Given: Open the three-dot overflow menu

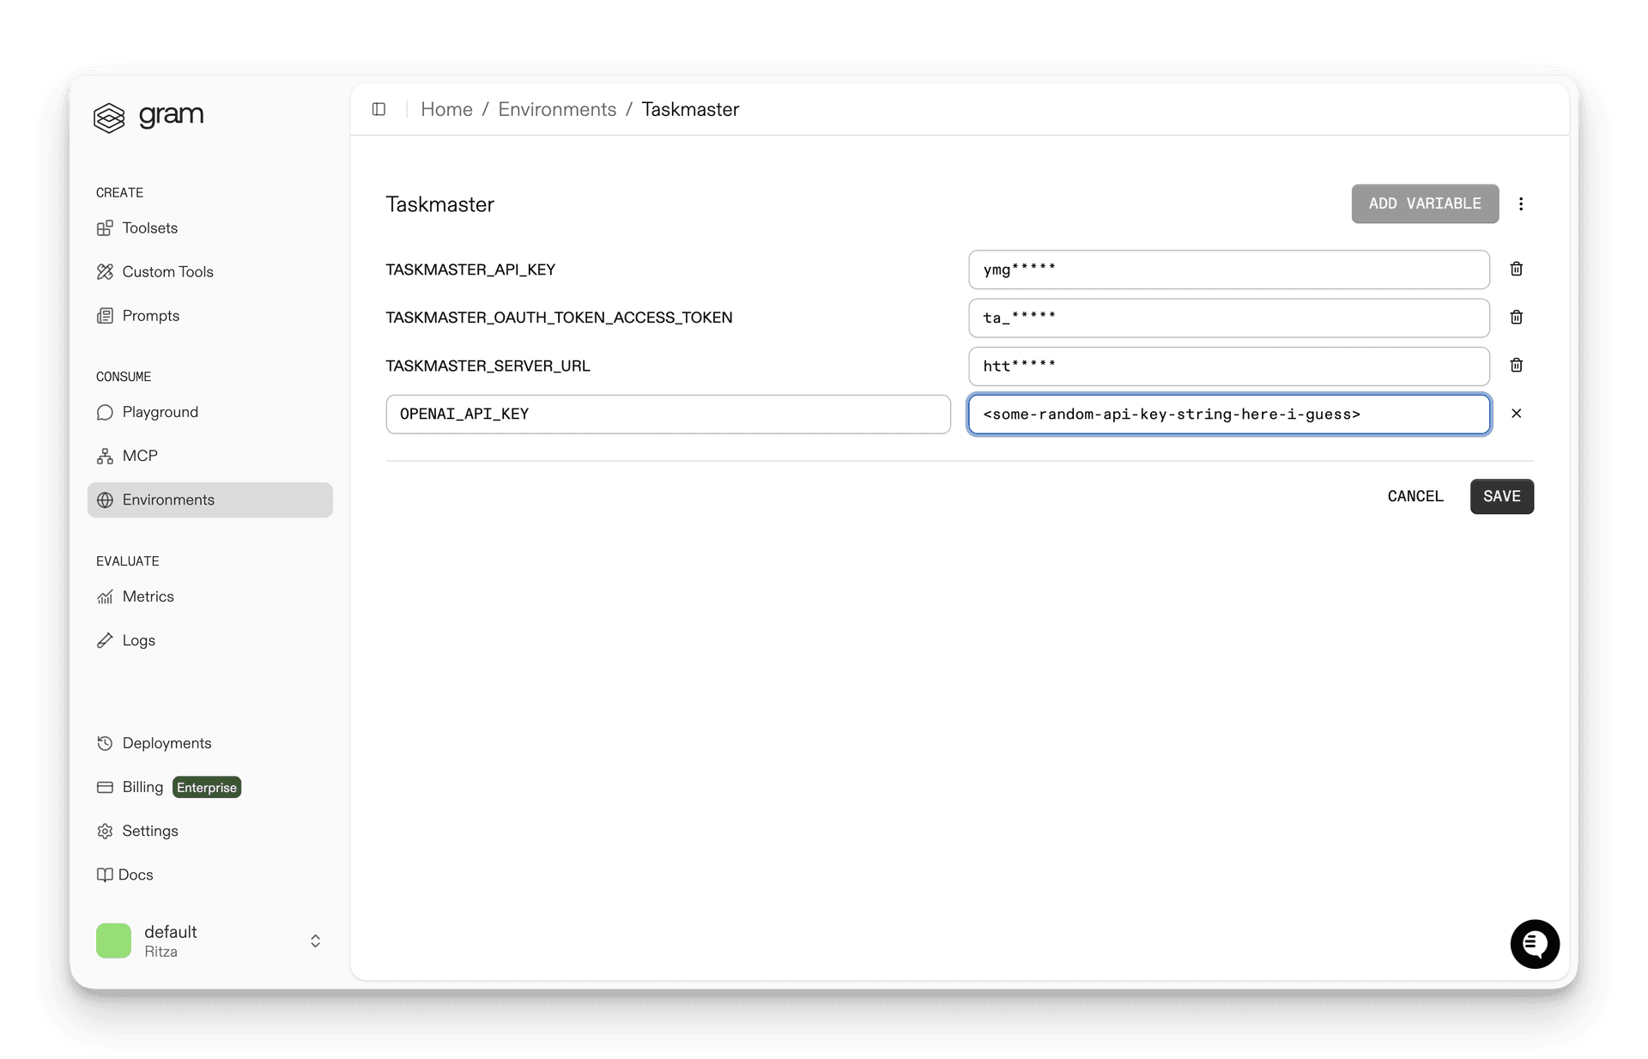Looking at the screenshot, I should click(x=1521, y=203).
